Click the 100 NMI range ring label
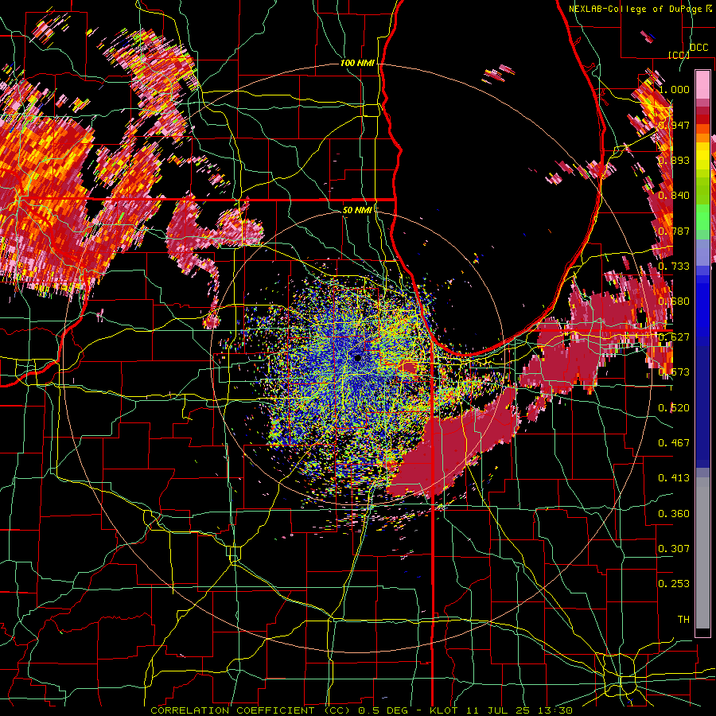This screenshot has height=716, width=716. [x=357, y=63]
